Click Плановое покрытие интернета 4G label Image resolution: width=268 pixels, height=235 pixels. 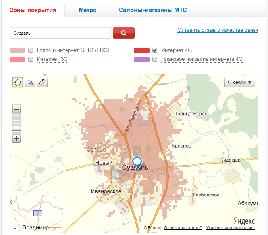click(202, 59)
